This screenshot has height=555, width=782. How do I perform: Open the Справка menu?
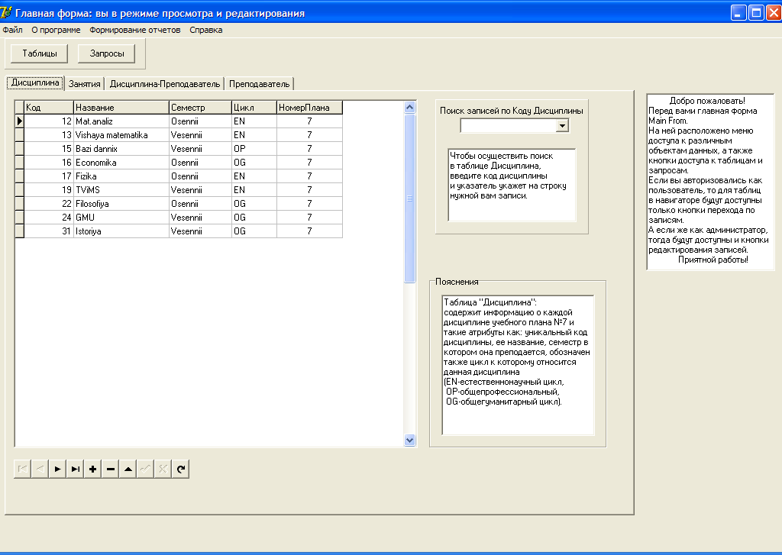click(x=206, y=30)
